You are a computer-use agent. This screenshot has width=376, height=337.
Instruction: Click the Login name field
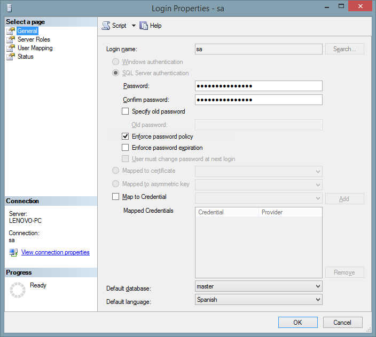258,49
